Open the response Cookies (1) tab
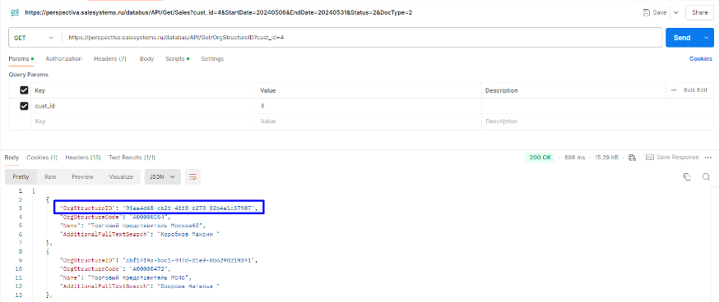The image size is (719, 302). (42, 158)
